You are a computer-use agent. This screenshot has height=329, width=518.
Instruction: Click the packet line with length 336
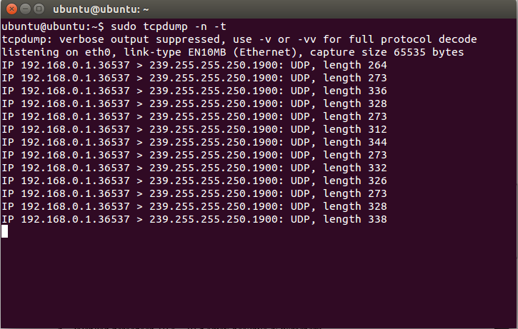(193, 91)
